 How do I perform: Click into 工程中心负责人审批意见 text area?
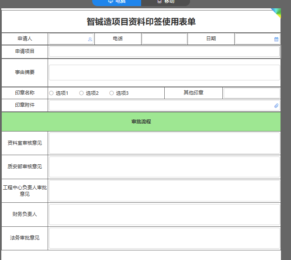click(164, 191)
